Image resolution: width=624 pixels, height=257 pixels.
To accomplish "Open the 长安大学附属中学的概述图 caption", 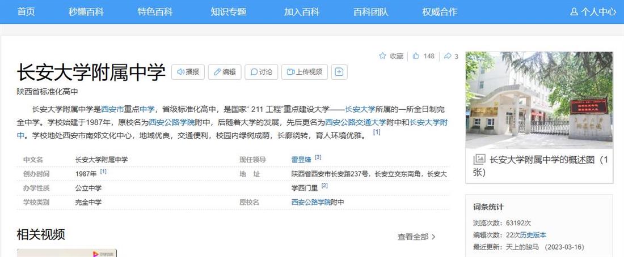I will coord(541,166).
